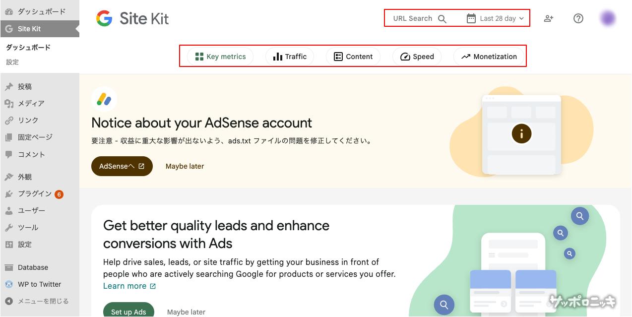Click the paintbrush icon beside 外観
This screenshot has height=317, width=632.
pyautogui.click(x=9, y=177)
